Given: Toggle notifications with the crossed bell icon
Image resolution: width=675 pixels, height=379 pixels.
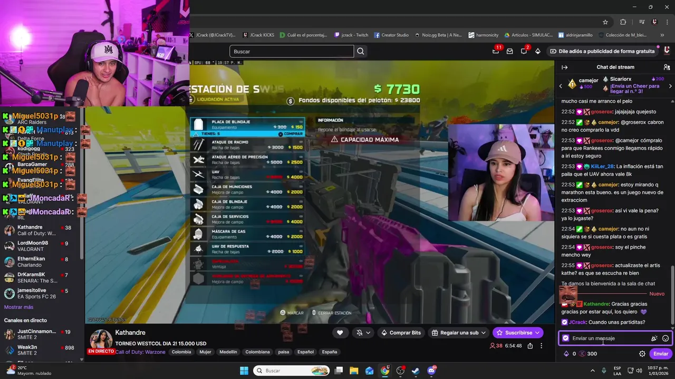Looking at the screenshot, I should pyautogui.click(x=360, y=333).
